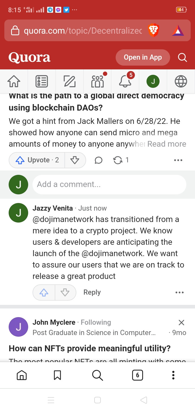Open Spaces people icon

[98, 81]
